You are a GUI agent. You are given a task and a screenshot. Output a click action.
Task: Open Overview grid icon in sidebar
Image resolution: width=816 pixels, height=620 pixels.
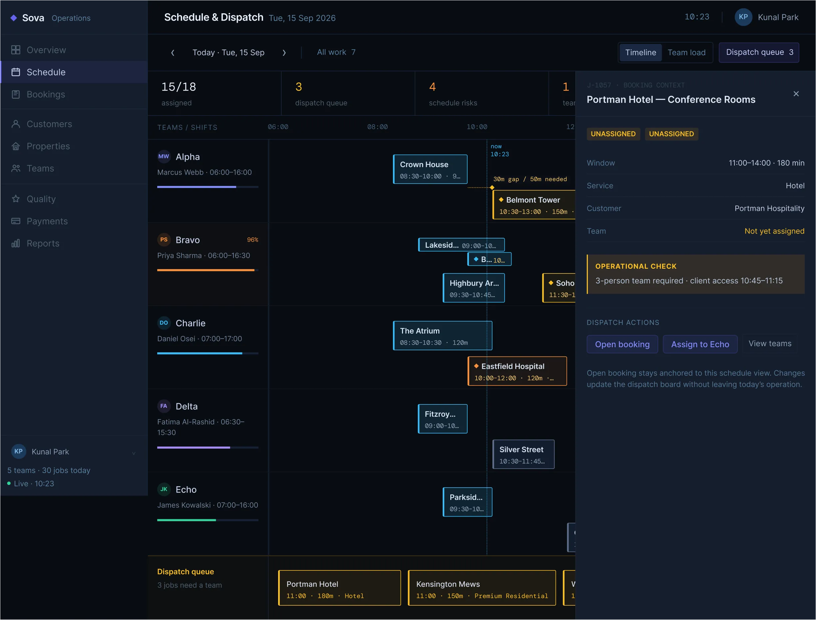pyautogui.click(x=16, y=50)
